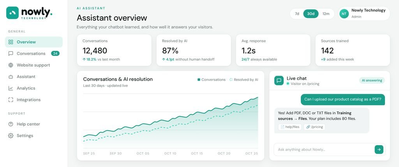This screenshot has height=167, width=399.
Task: Click the 1.2s response value
Action: (248, 50)
